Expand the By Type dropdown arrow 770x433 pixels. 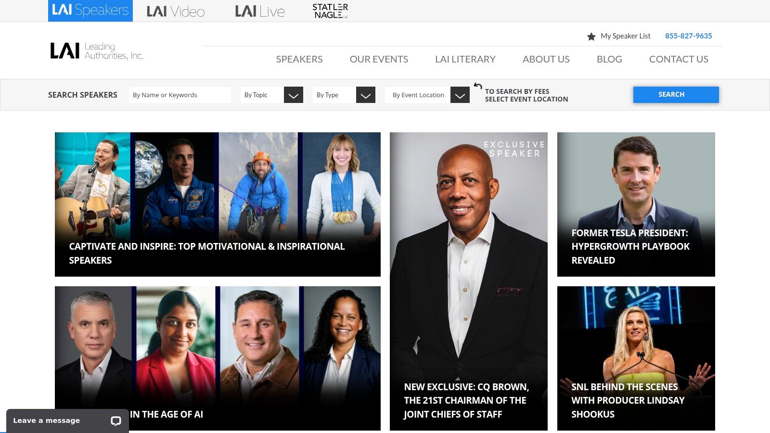coord(366,95)
